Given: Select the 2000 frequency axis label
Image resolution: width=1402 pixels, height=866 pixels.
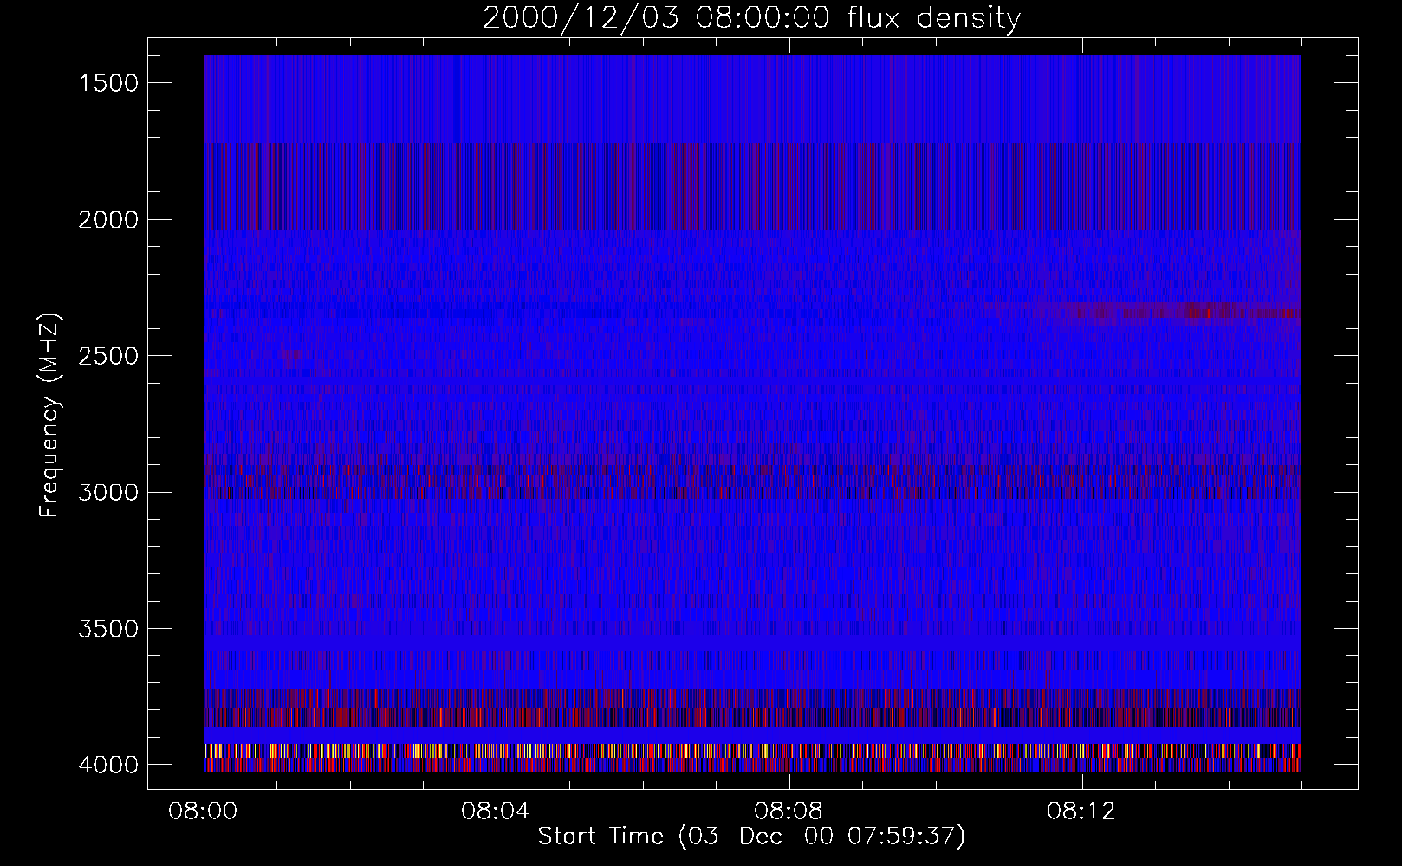Looking at the screenshot, I should [x=108, y=220].
